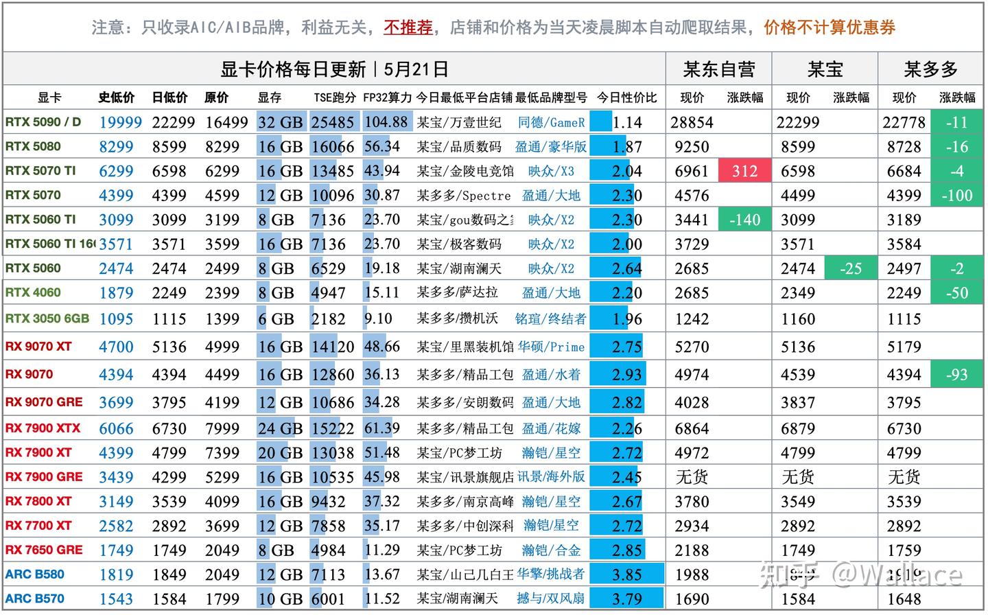Click the 今日最低平台店铺 column header

464,97
